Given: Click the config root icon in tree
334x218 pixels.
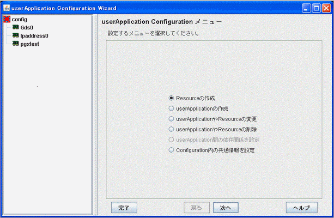Looking at the screenshot, I should coord(7,19).
